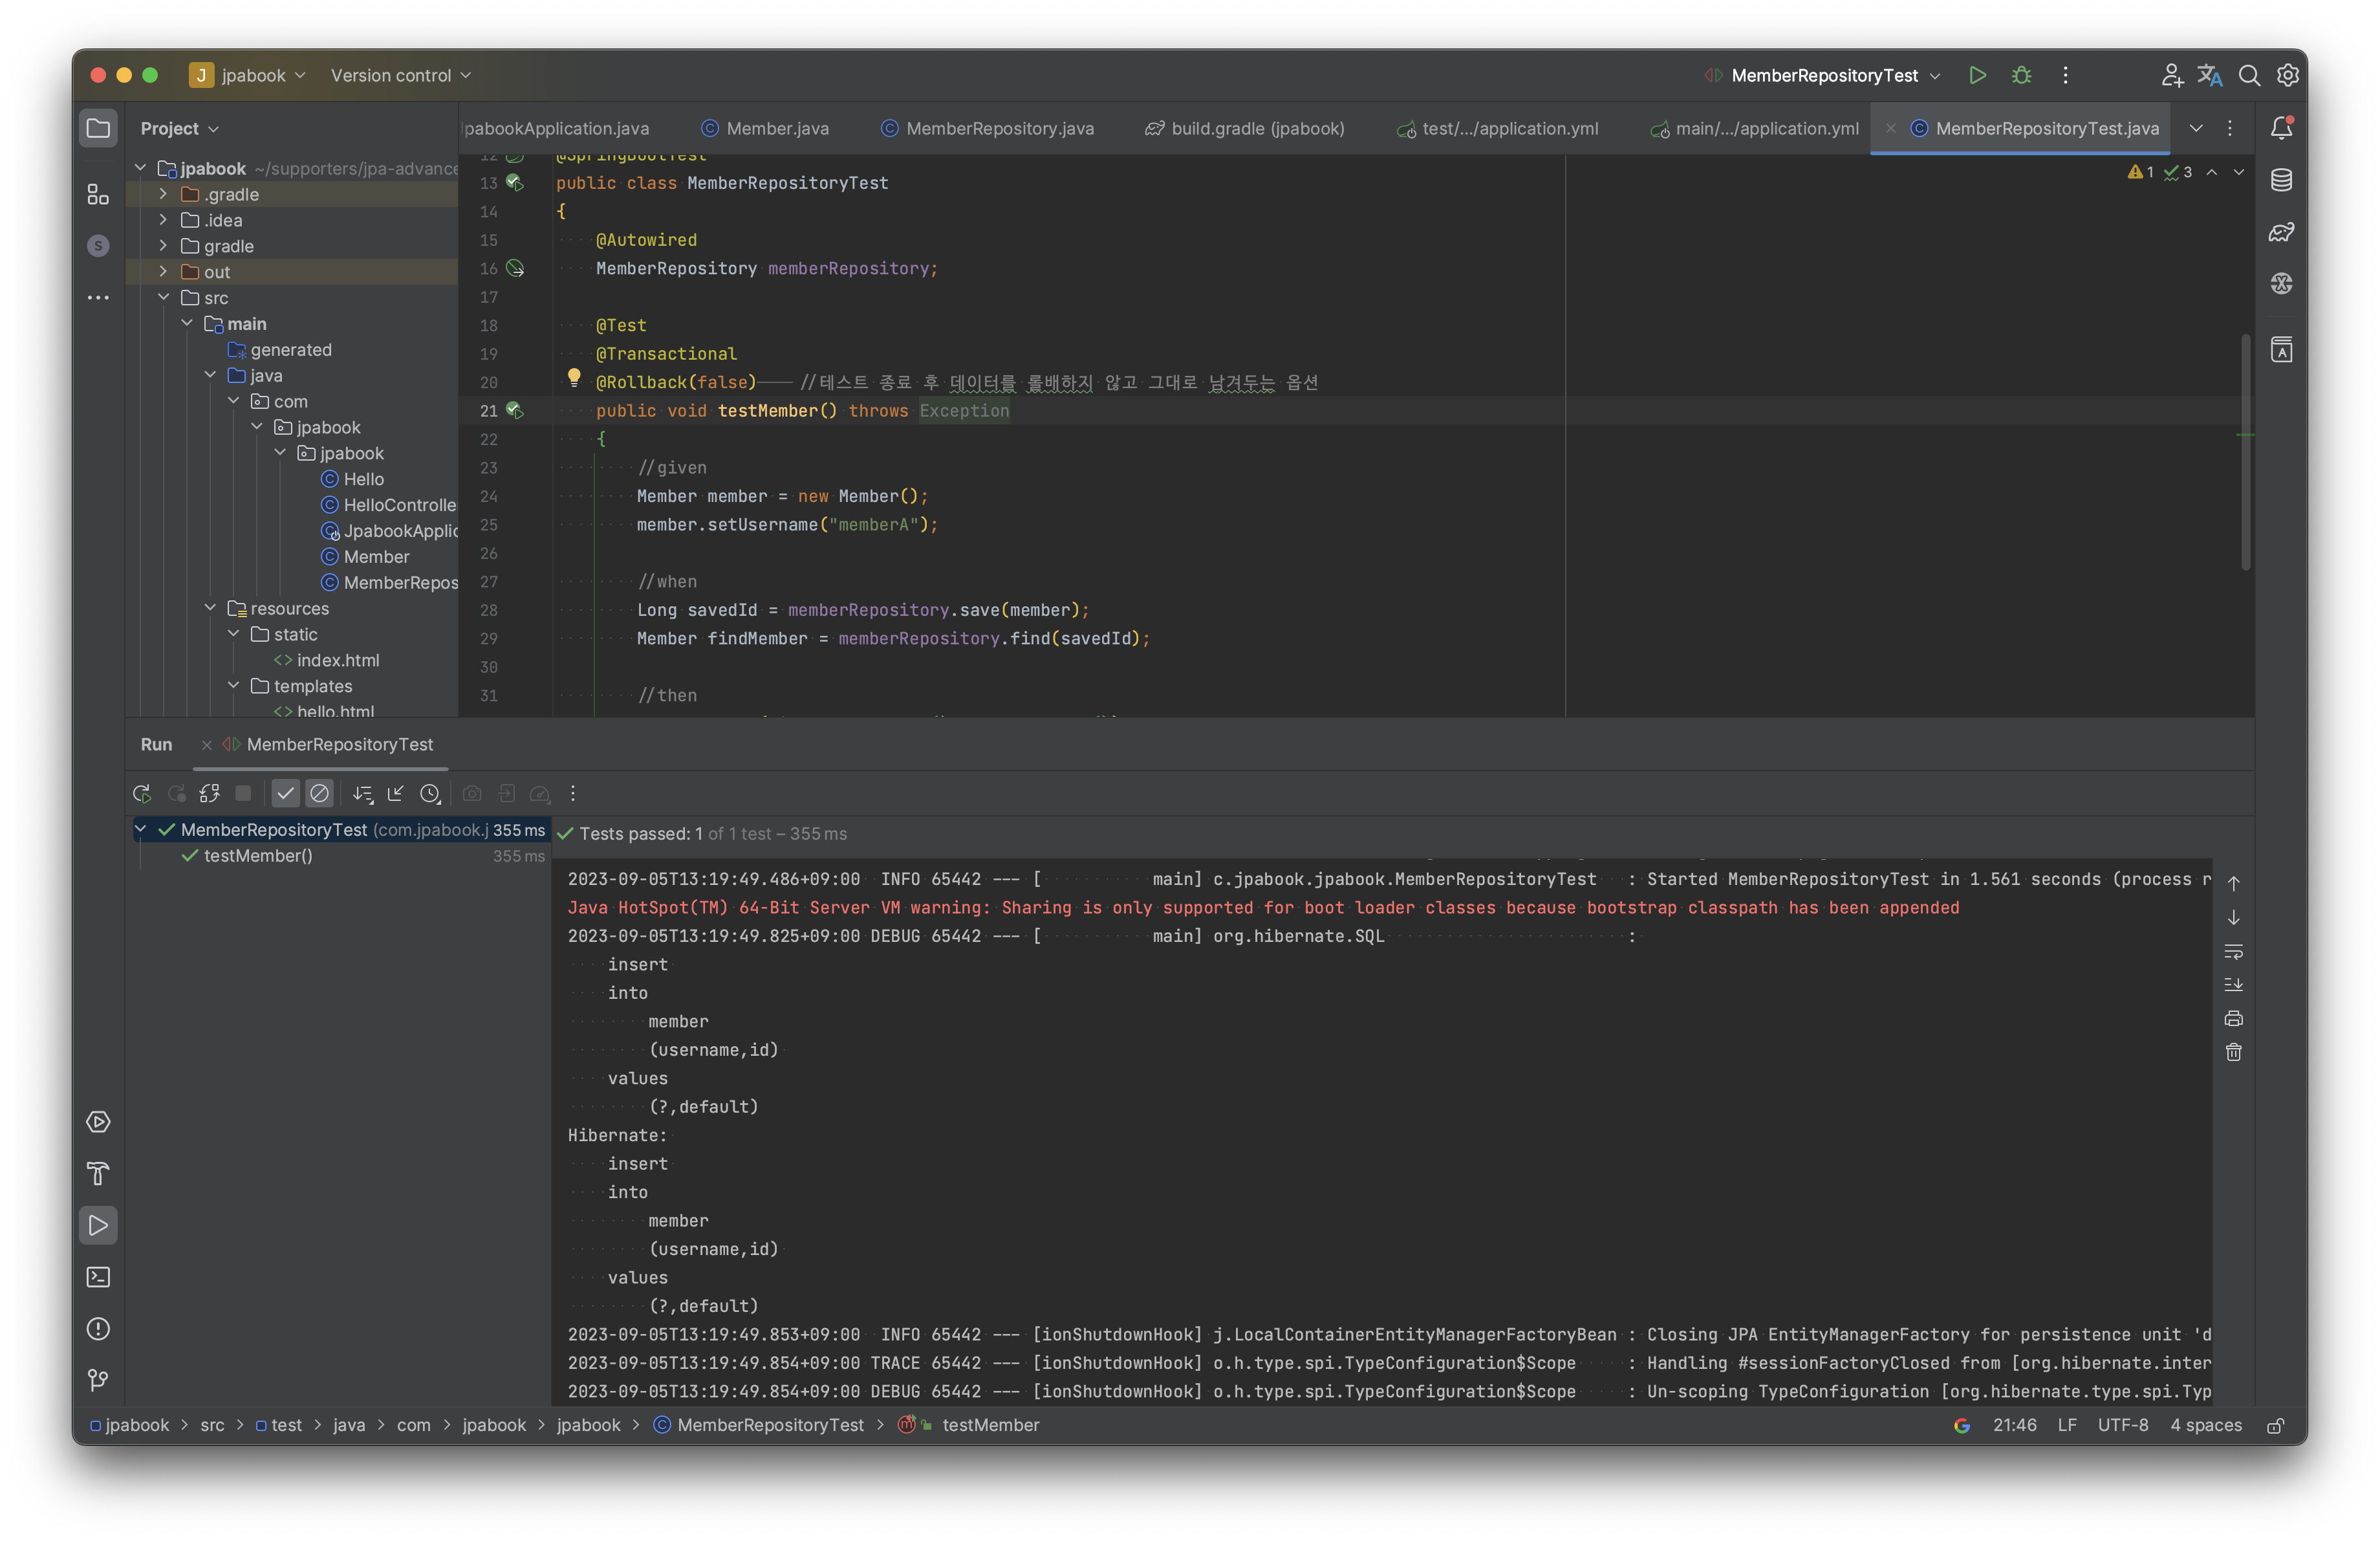Open run toolbar more options menu
The width and height of the screenshot is (2380, 1541).
(x=573, y=794)
